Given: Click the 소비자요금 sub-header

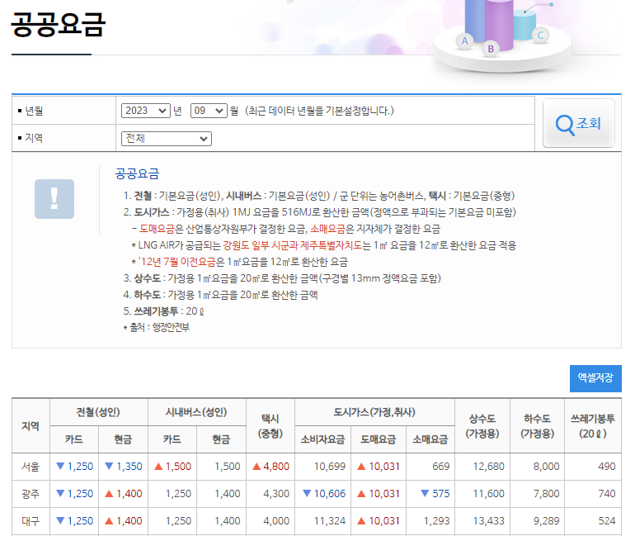Looking at the screenshot, I should click(x=322, y=439).
